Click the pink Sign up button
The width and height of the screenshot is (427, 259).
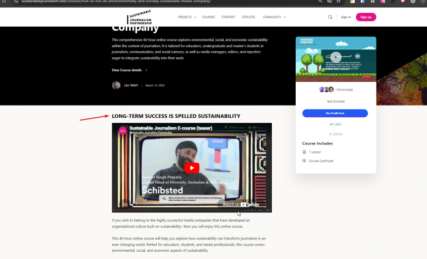coord(366,17)
